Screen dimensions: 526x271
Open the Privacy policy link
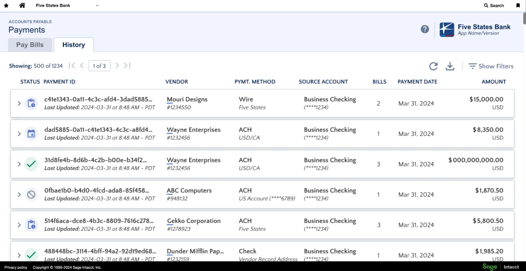[16, 267]
